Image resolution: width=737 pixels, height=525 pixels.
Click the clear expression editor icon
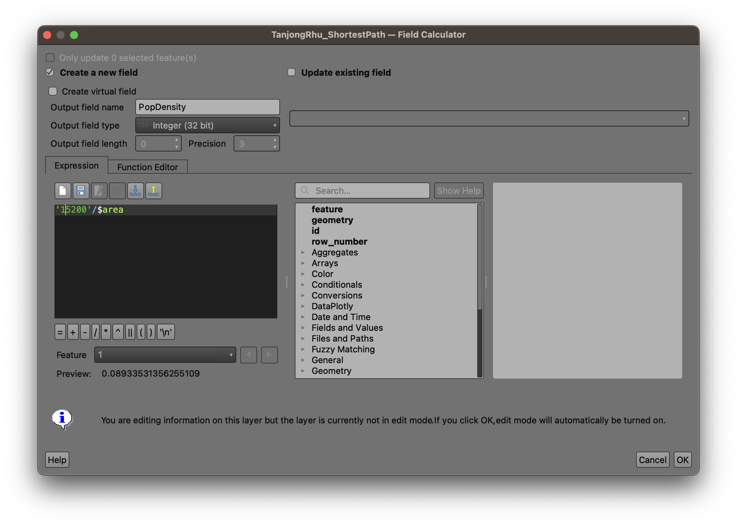63,191
